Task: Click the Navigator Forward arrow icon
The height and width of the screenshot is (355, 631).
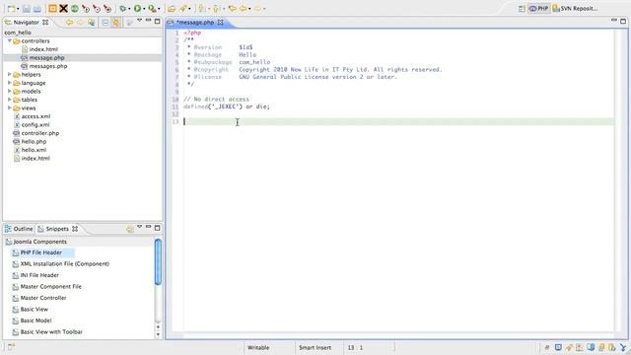Action: click(x=80, y=22)
